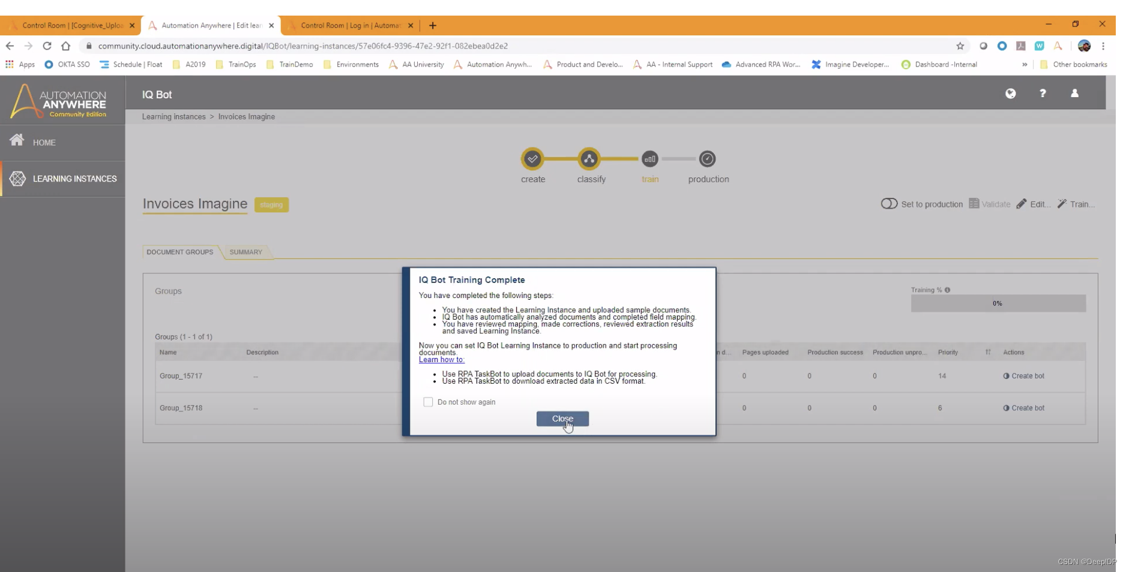Select the Group_15717 name cell
The height and width of the screenshot is (572, 1126).
click(x=181, y=376)
